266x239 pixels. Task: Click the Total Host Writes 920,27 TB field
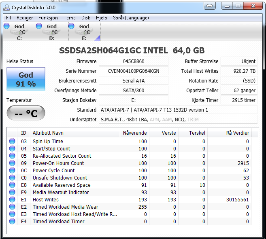coord(239,71)
